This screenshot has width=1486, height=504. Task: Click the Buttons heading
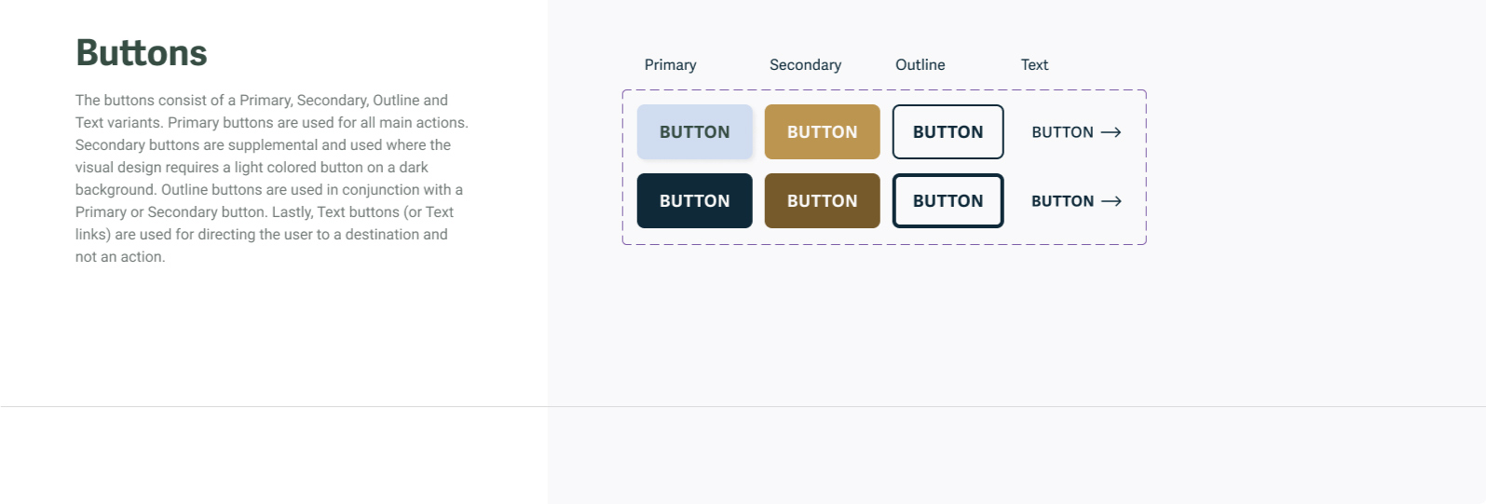click(x=142, y=53)
